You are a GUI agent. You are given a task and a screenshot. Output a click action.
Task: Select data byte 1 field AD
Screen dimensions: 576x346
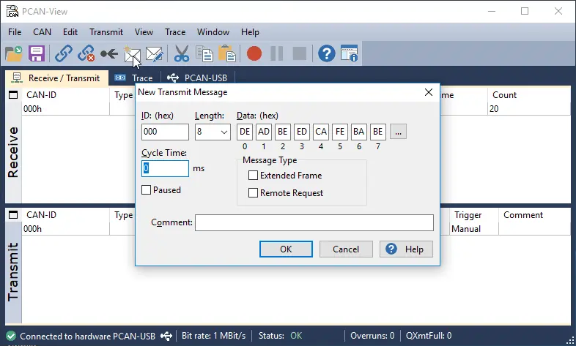click(x=264, y=132)
